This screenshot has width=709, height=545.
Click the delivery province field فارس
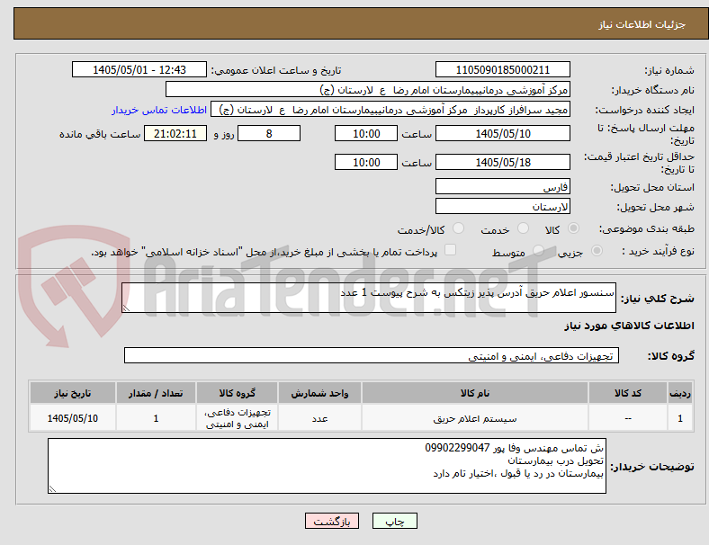502,186
